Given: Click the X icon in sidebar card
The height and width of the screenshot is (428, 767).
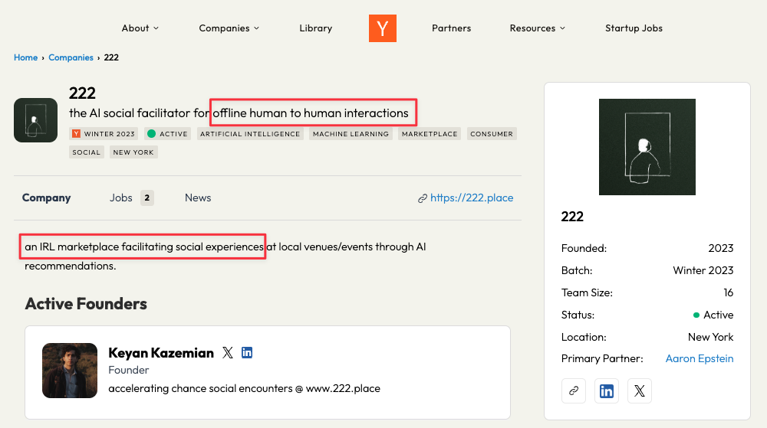Looking at the screenshot, I should 640,391.
